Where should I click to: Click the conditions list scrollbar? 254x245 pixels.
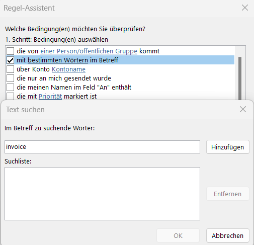coord(240,78)
